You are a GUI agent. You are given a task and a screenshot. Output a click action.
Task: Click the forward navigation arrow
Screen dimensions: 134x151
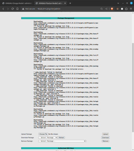point(8,9)
